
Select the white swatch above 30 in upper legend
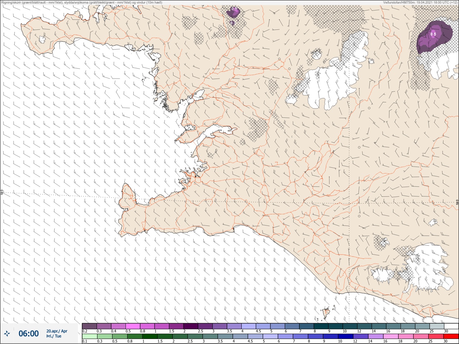(451, 326)
